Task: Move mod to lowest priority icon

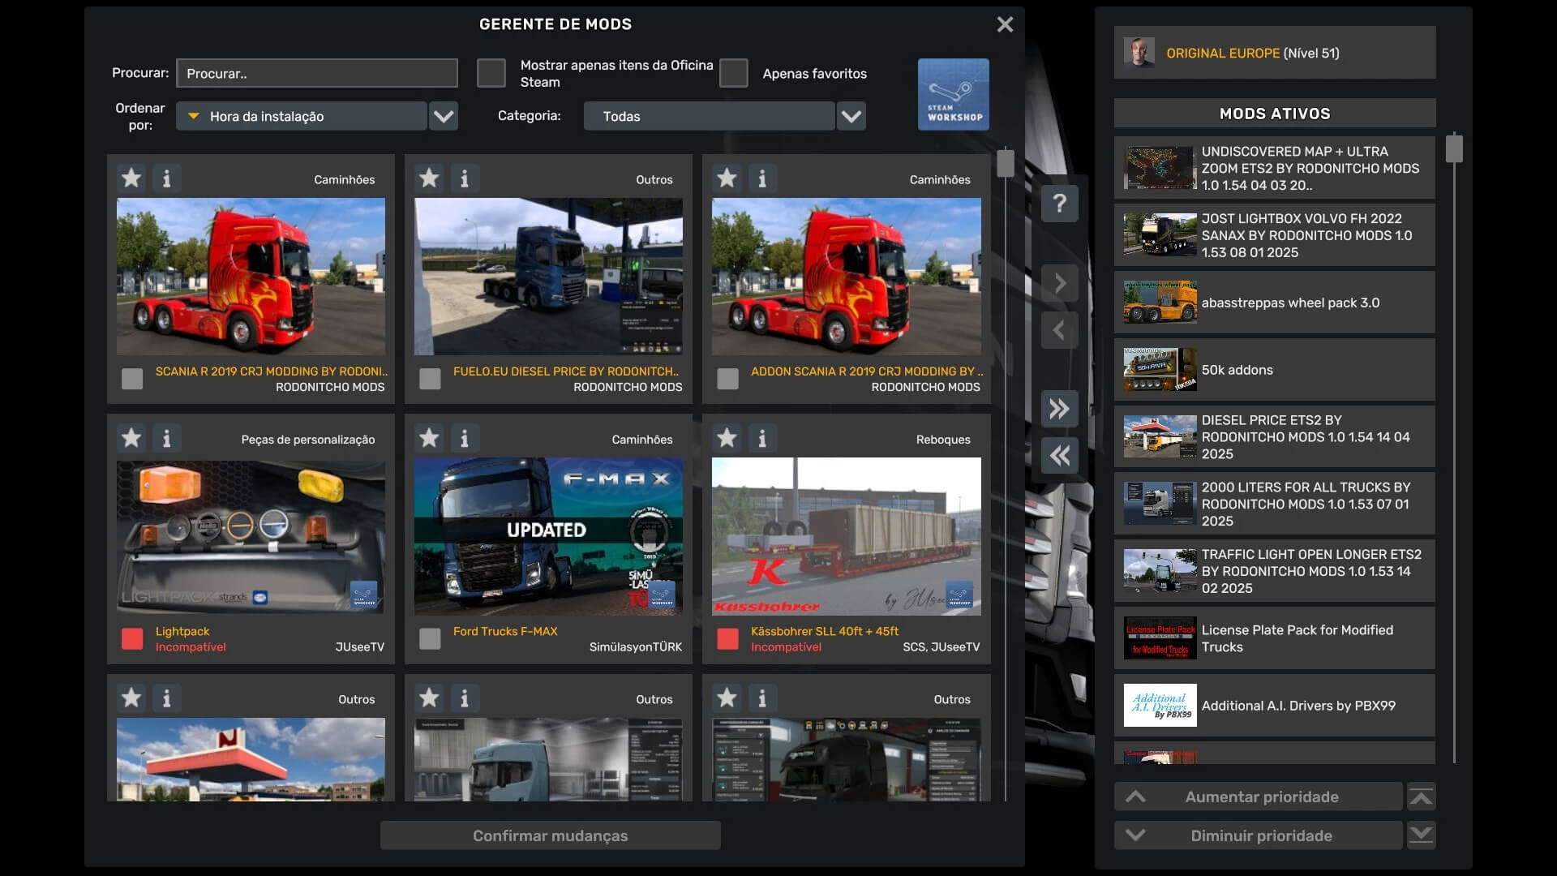Action: 1421,835
